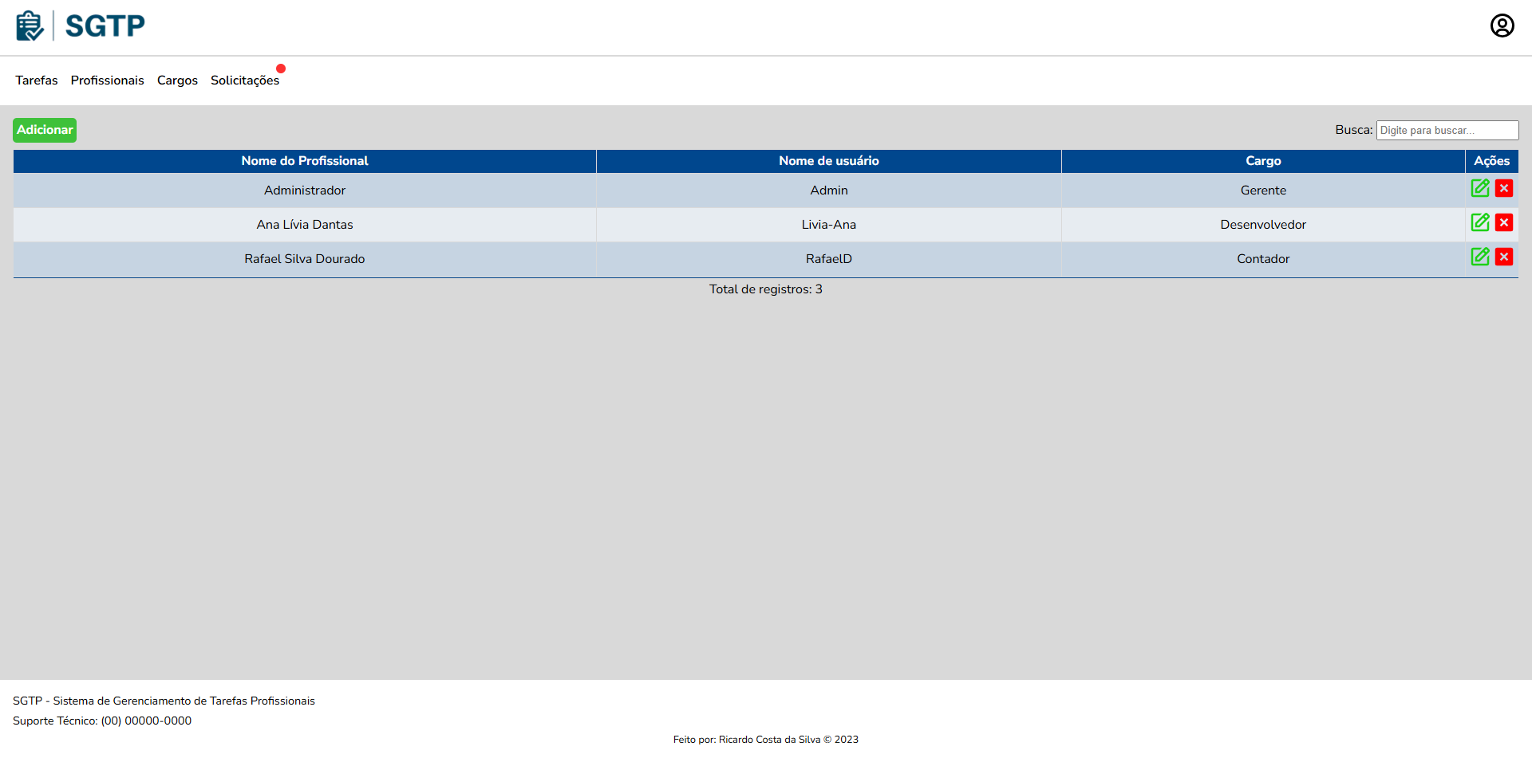Click the red notification dot on Solicitações
Viewport: 1532px width, 758px height.
(281, 69)
